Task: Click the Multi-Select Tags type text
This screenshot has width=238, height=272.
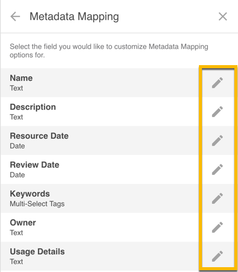Action: tap(37, 204)
